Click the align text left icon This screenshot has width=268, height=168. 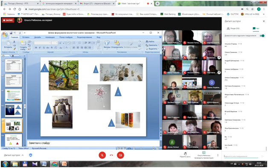(74, 47)
